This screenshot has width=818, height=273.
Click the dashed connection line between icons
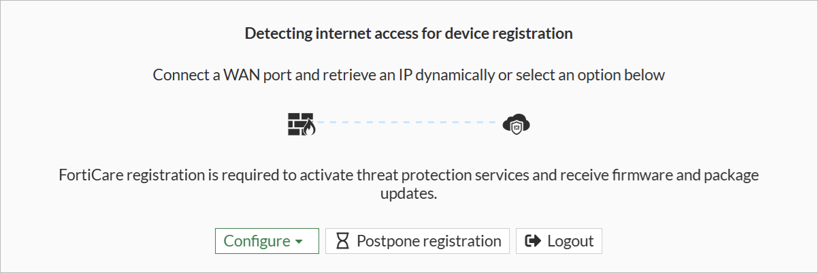point(408,123)
